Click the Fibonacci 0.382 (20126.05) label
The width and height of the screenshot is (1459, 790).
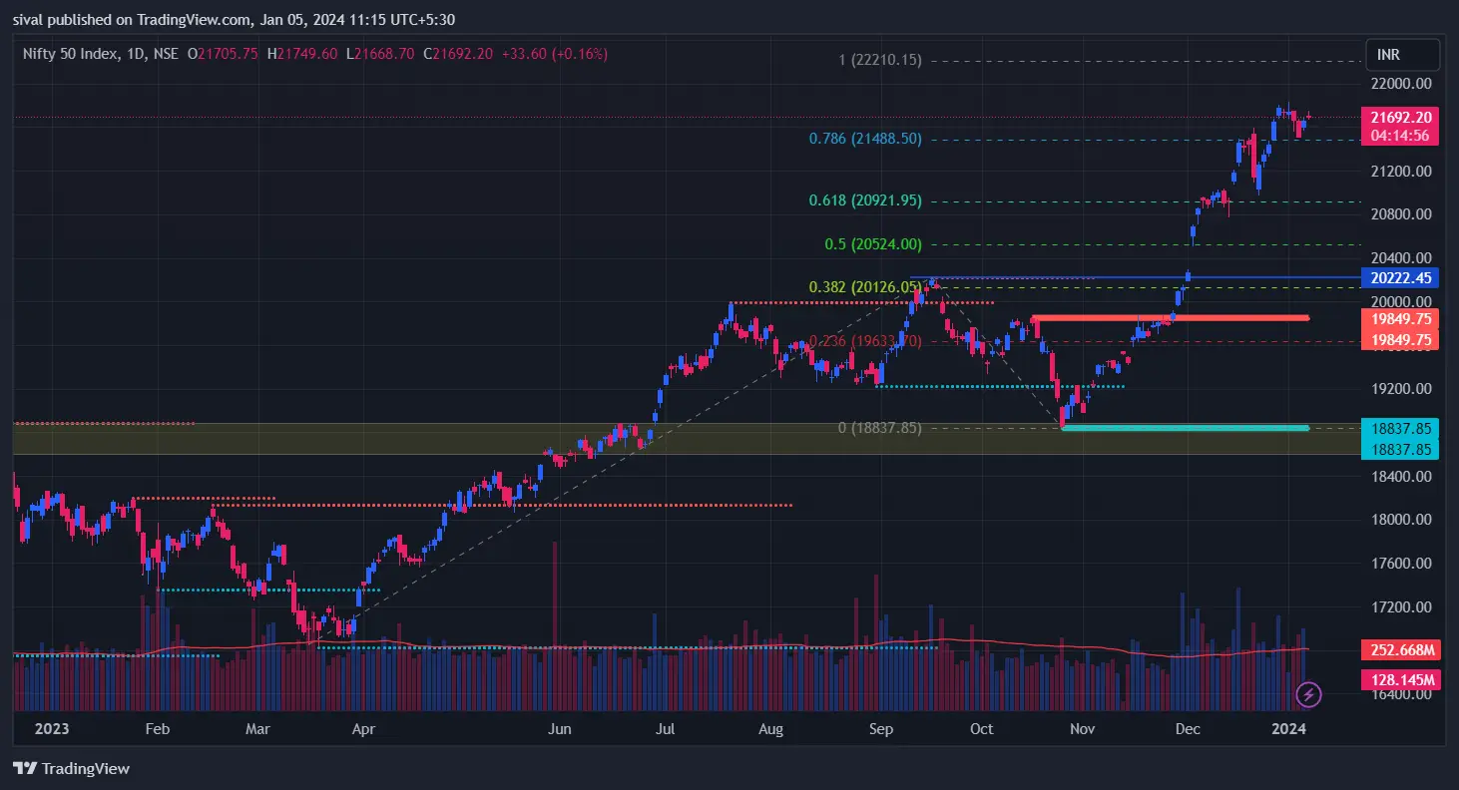pyautogui.click(x=864, y=287)
